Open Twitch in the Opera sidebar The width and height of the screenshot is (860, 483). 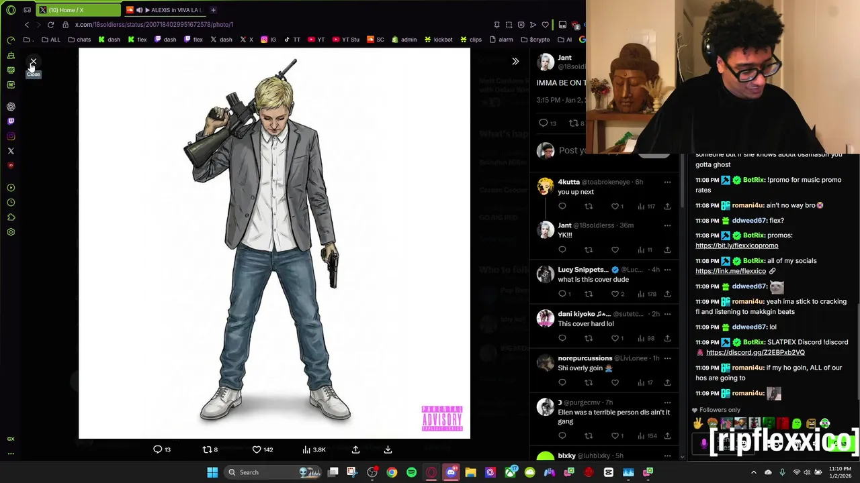pos(11,121)
